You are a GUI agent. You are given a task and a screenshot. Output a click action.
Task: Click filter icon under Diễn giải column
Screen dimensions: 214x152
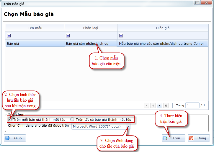(x=121, y=36)
